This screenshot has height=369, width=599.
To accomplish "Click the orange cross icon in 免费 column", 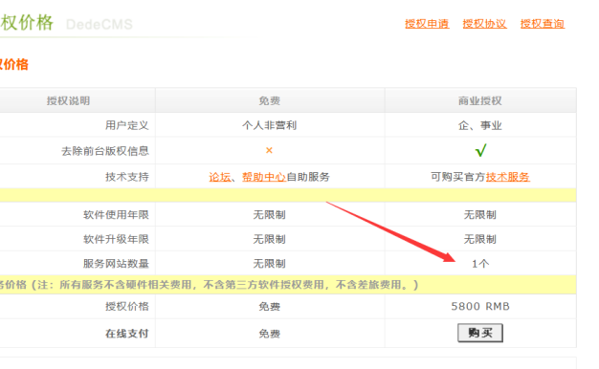I will (x=269, y=150).
